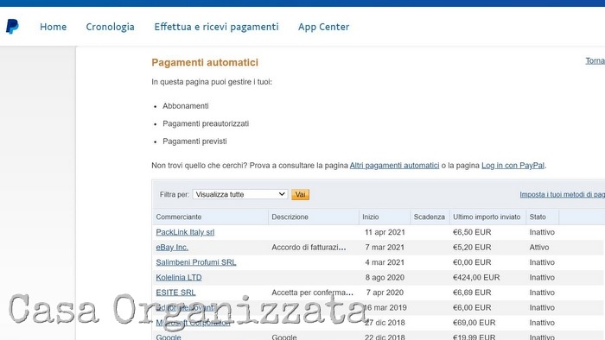
Task: Select the Pagamenti automatici page heading
Action: pos(205,62)
